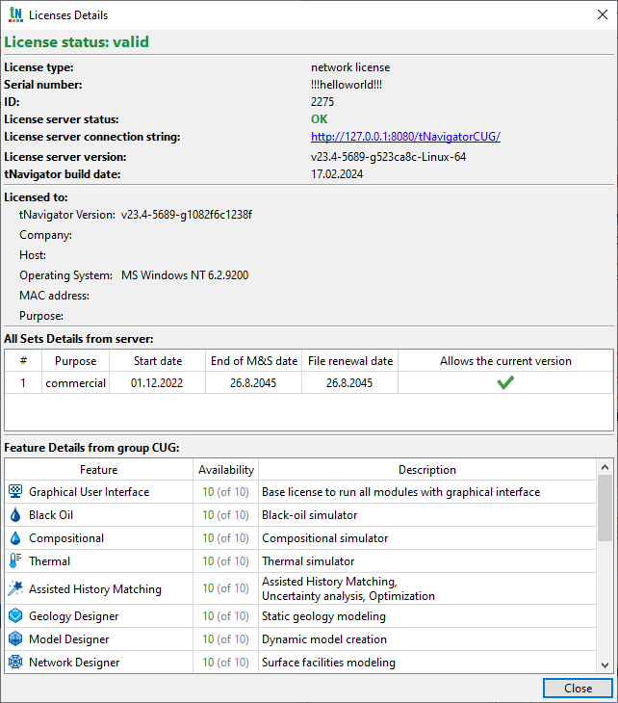Select the 'Model Designer' feature name
Image resolution: width=618 pixels, height=703 pixels.
tap(69, 639)
